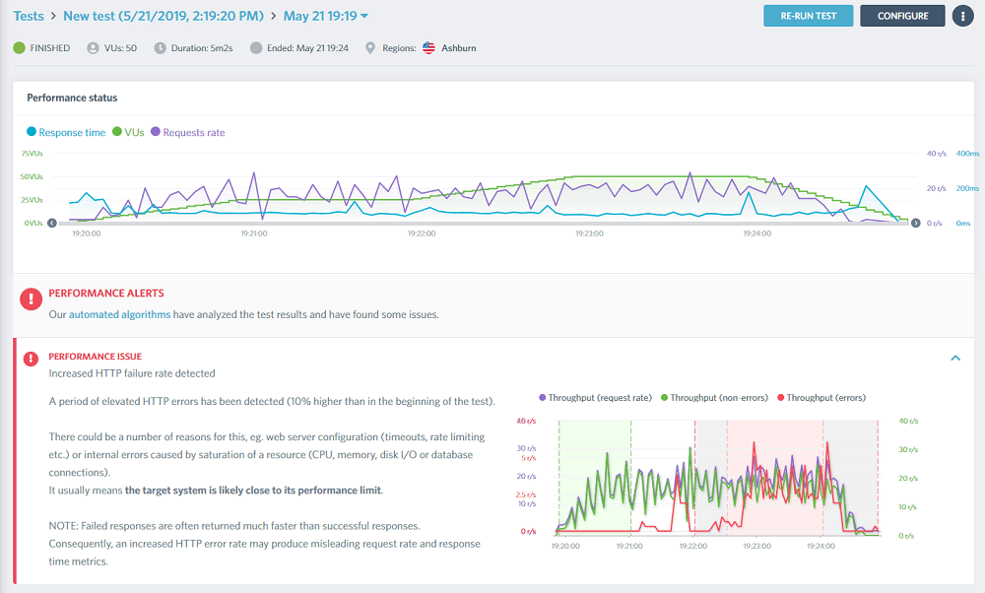The height and width of the screenshot is (593, 985).
Task: Toggle the VUs series in legend
Action: [128, 132]
